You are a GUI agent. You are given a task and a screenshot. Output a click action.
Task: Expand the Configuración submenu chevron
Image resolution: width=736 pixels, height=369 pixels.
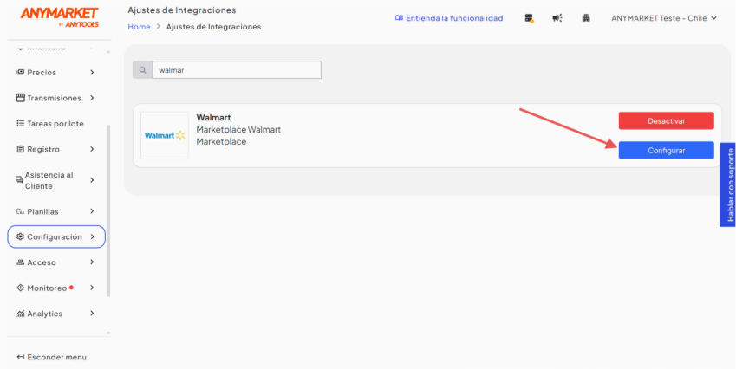92,236
